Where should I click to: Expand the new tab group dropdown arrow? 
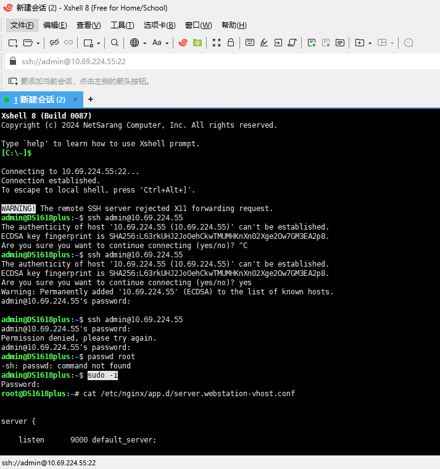pos(370,43)
